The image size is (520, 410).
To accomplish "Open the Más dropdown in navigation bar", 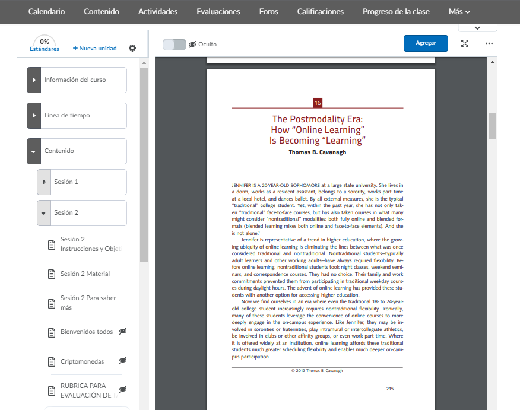I will coord(459,12).
